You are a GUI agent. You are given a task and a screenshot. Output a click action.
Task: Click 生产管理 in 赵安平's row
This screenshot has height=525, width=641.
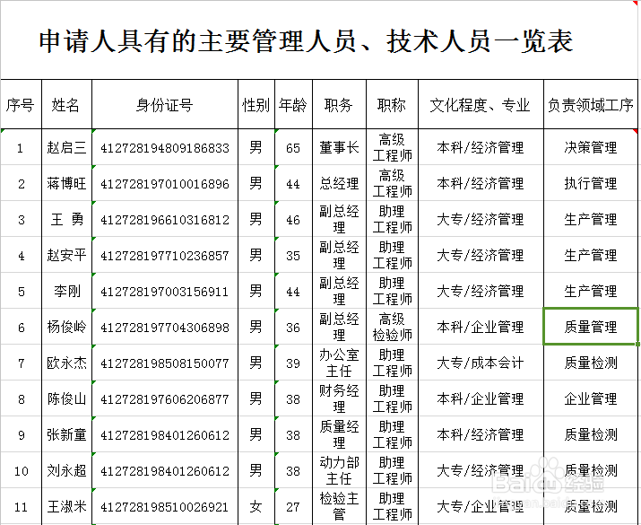point(591,255)
